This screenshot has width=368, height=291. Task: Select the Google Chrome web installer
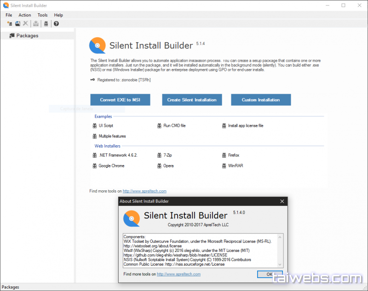pyautogui.click(x=111, y=165)
